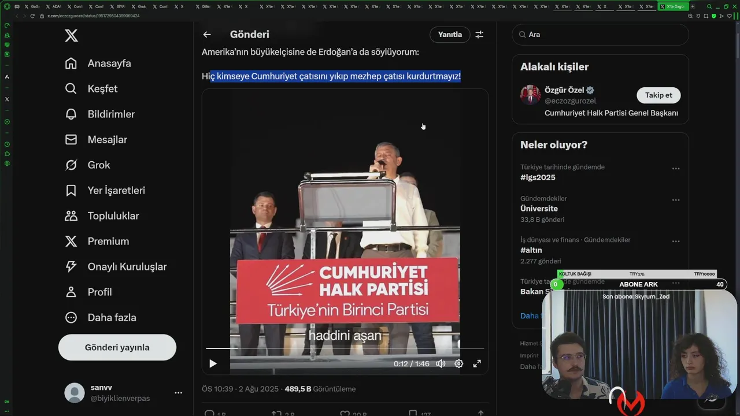Switch to the Grok browser tab
This screenshot has width=740, height=416.
[x=139, y=6]
